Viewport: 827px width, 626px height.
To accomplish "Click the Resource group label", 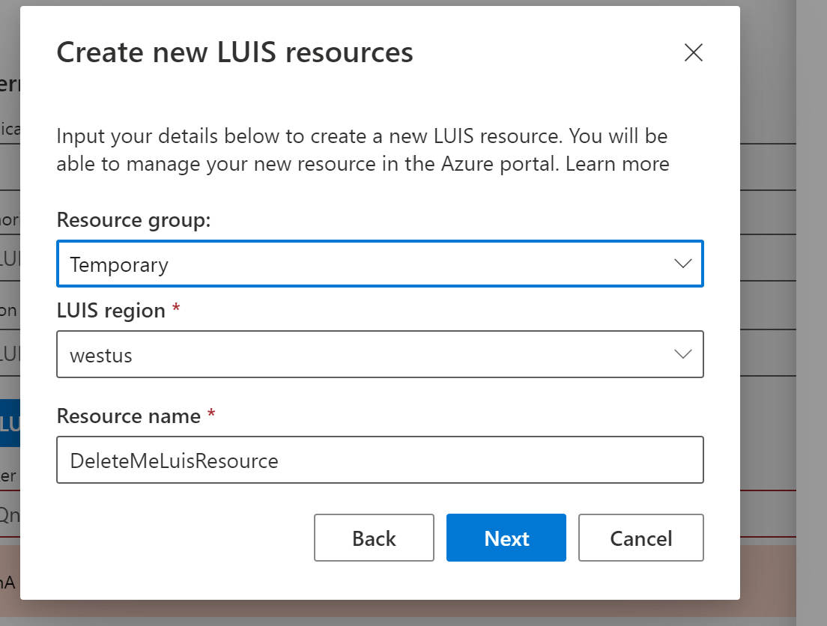I will pyautogui.click(x=133, y=220).
